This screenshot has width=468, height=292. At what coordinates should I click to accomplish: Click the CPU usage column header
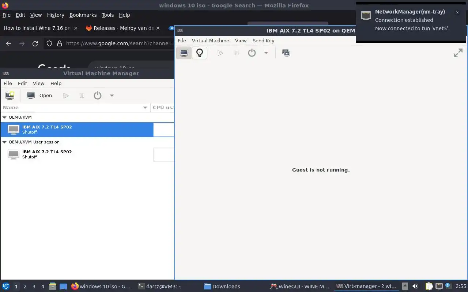[x=163, y=107]
